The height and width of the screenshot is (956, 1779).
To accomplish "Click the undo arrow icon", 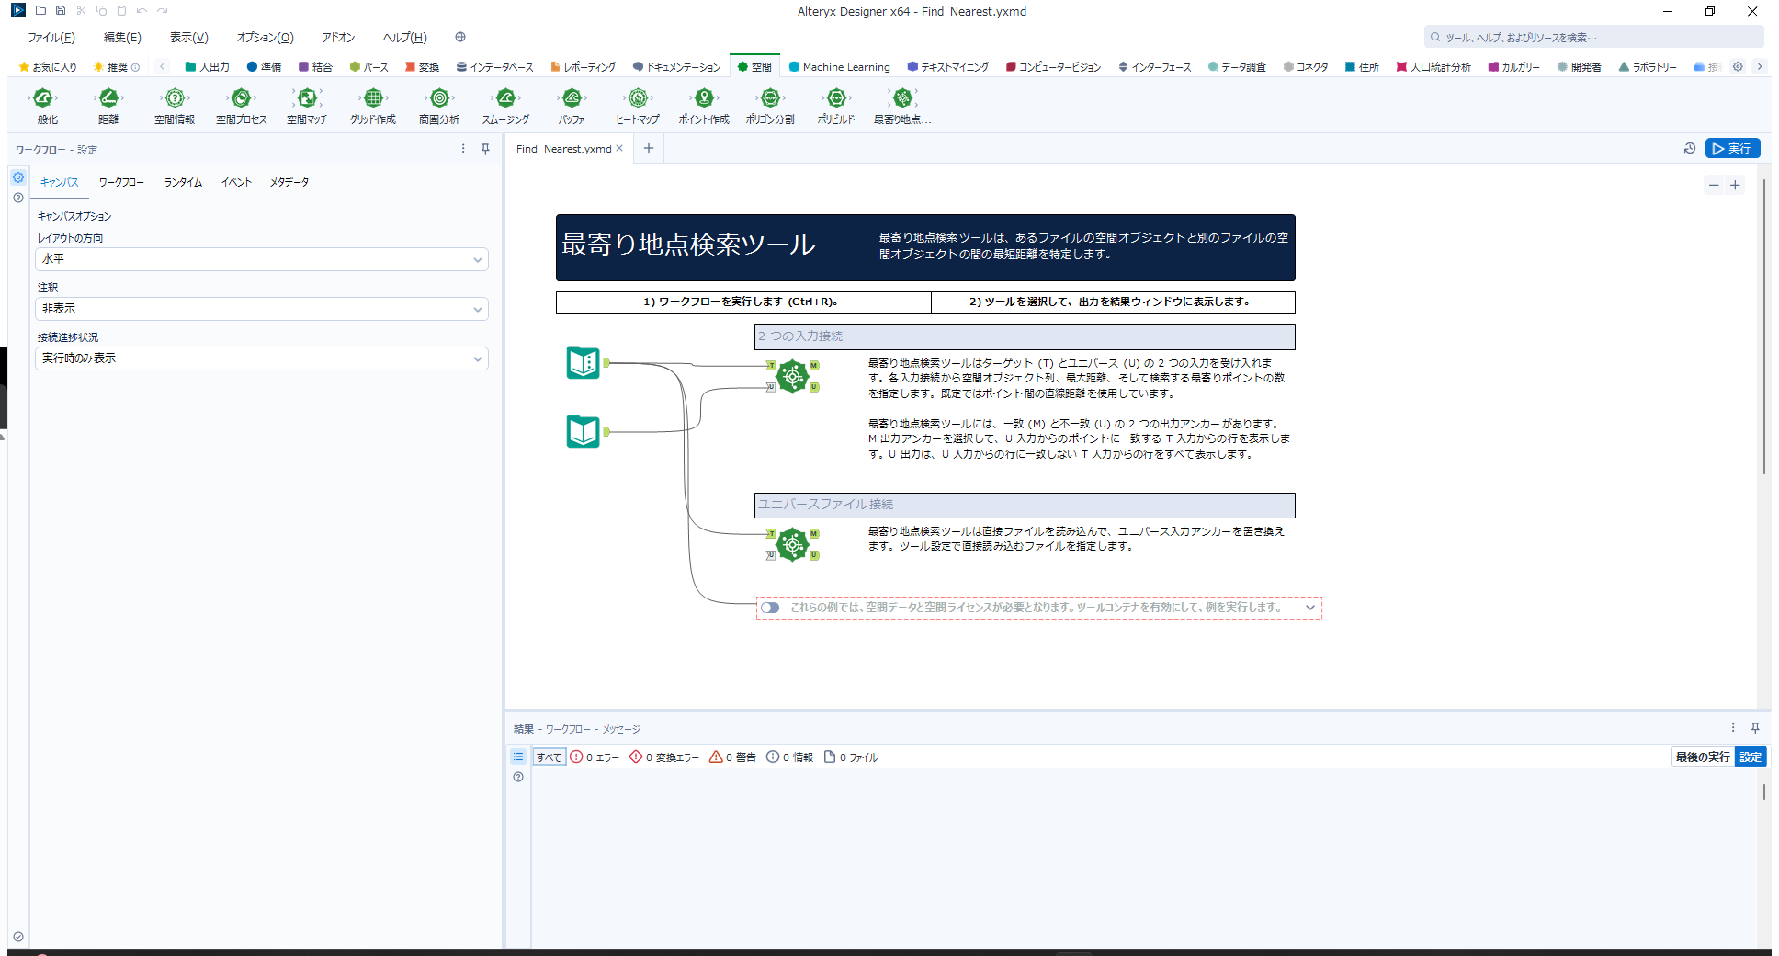I will pyautogui.click(x=142, y=11).
